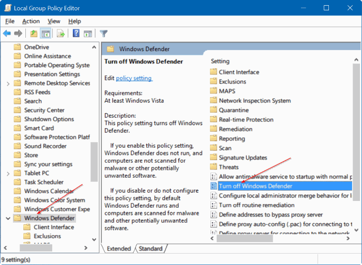Click the tree pane horizontal scroll right arrow
The image size is (362, 265).
pyautogui.click(x=86, y=248)
